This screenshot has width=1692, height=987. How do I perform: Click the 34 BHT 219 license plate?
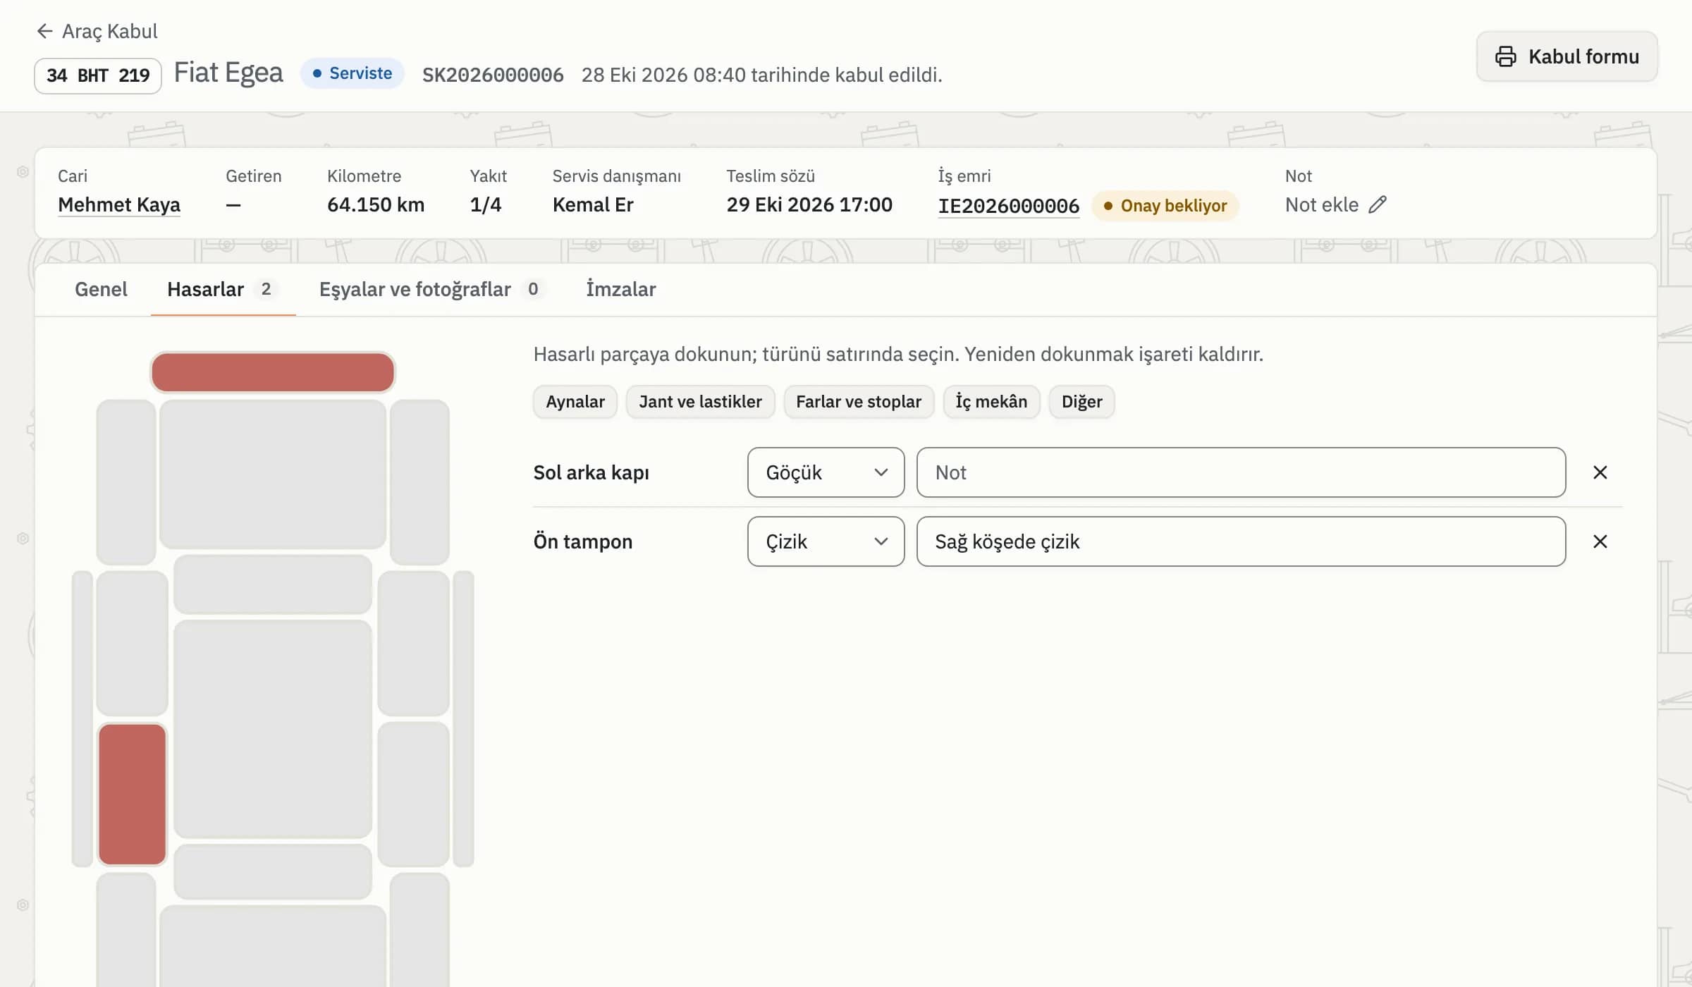pyautogui.click(x=98, y=75)
